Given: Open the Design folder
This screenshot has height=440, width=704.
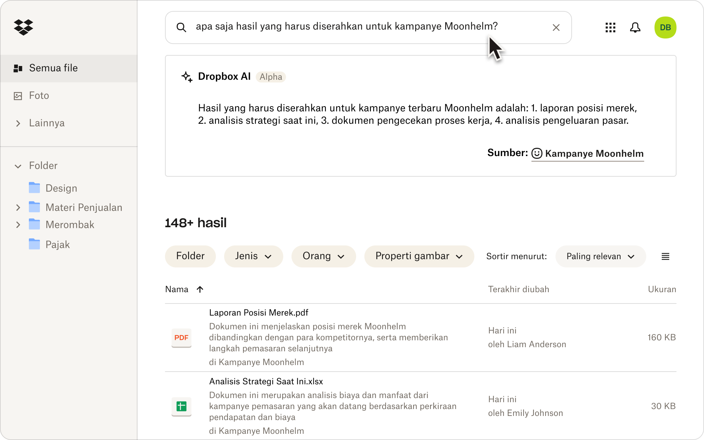Looking at the screenshot, I should pyautogui.click(x=61, y=188).
